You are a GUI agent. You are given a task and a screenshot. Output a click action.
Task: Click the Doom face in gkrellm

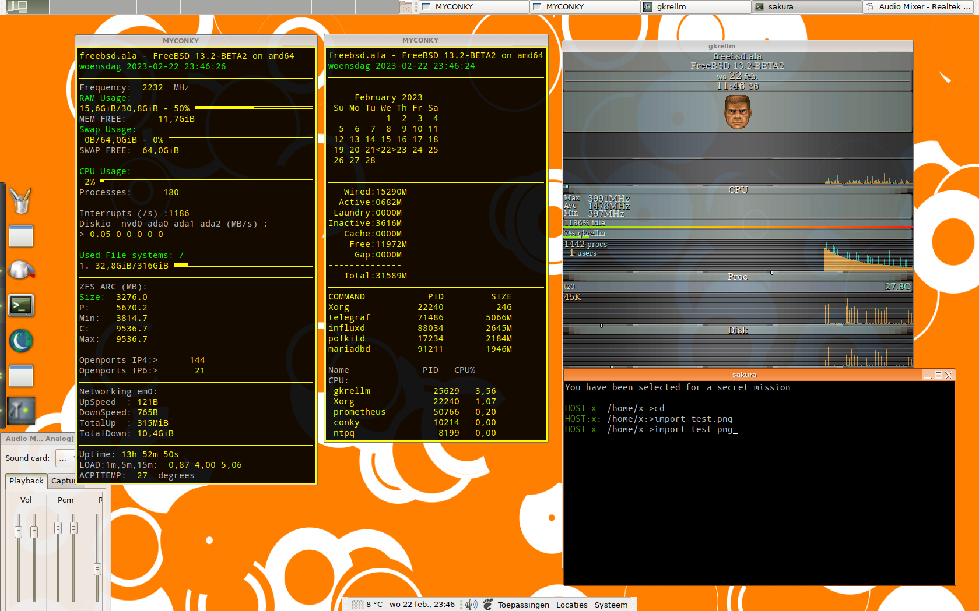(x=737, y=112)
